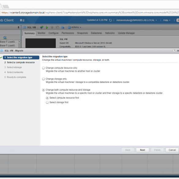Screen dimensions: 179x179
Task: Go to step 2 Select a compute resource
Action: (x=20, y=62)
